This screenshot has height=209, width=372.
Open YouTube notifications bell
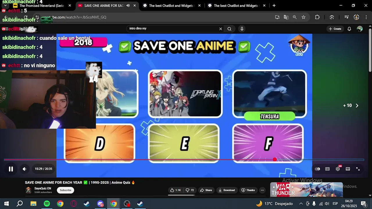[x=349, y=29]
